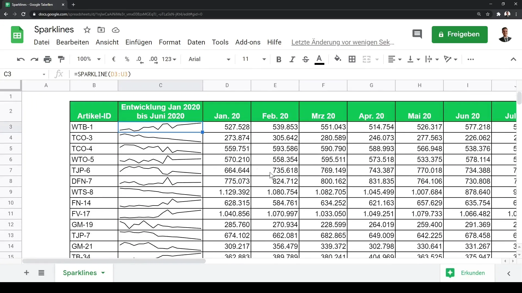Click the undo icon
This screenshot has width=522, height=293.
(20, 59)
